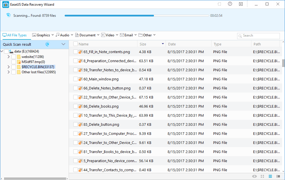Viewport: 285px width, 180px height.
Task: Click the tree panel horizontal scrollbar
Action: point(35,179)
